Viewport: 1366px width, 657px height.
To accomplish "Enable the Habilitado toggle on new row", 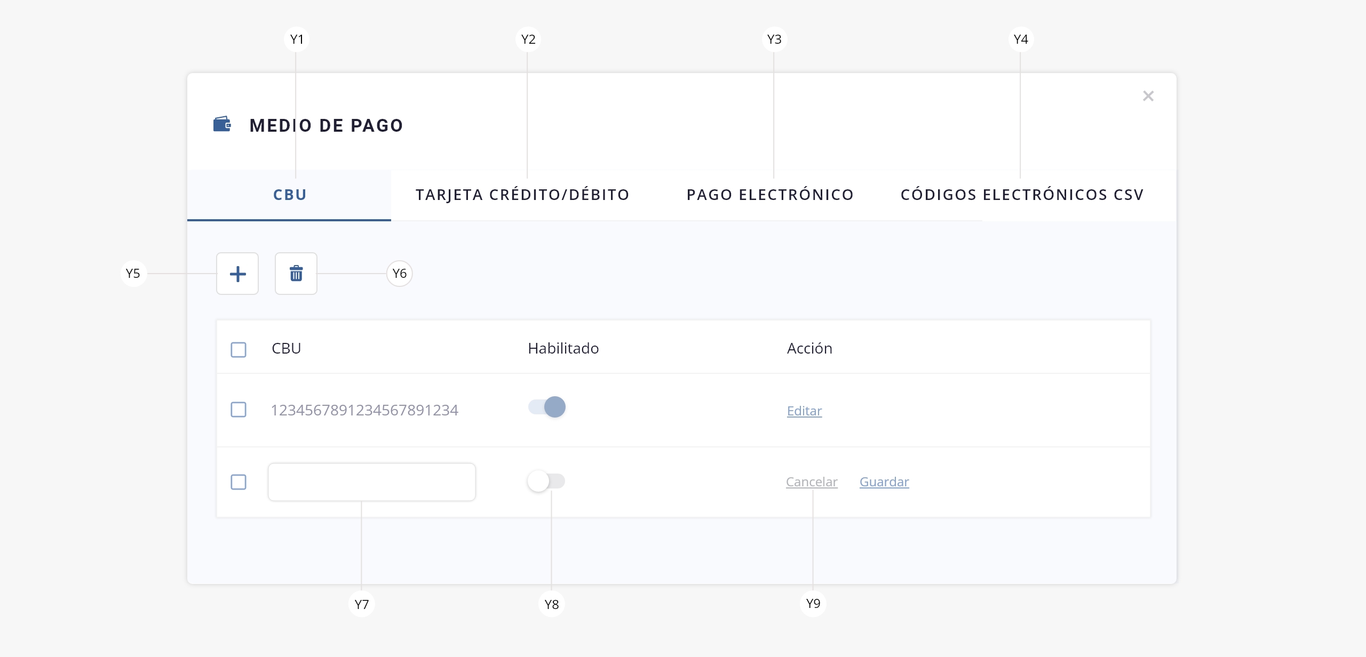I will tap(546, 481).
